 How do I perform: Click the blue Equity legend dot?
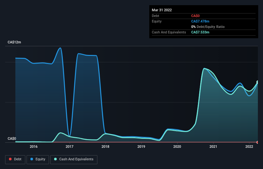32,159
